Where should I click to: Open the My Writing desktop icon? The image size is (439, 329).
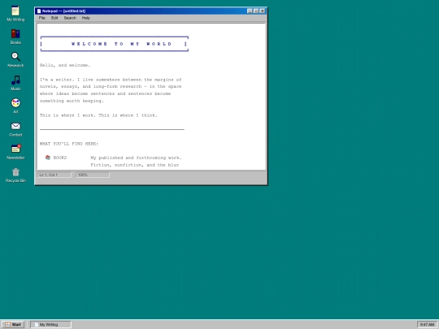(x=15, y=13)
